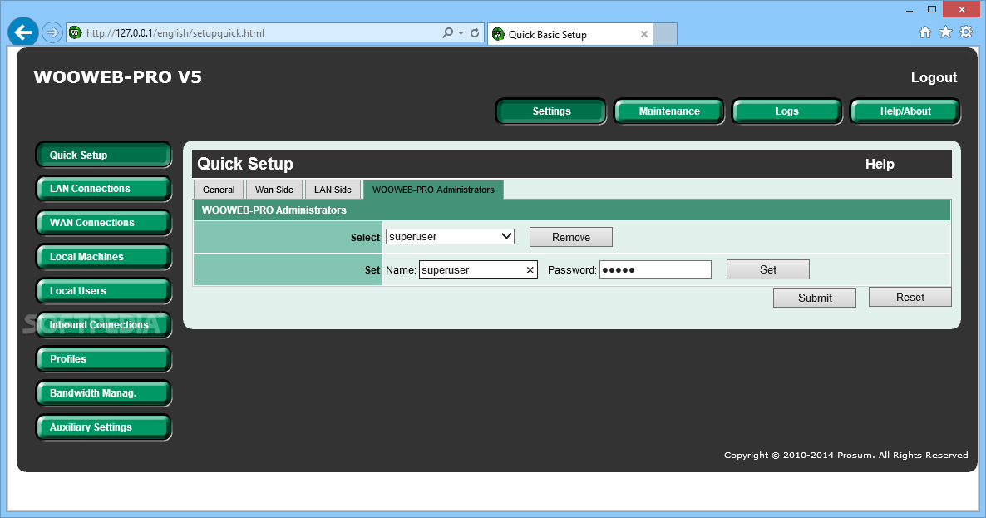Click the WOOWEB-PRO V5 title text
The height and width of the screenshot is (518, 986).
tap(117, 77)
